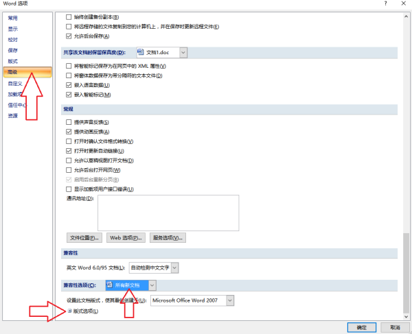
Task: Enable 将窗体数据保存为带分隔符的文本文件
Action: pos(69,75)
